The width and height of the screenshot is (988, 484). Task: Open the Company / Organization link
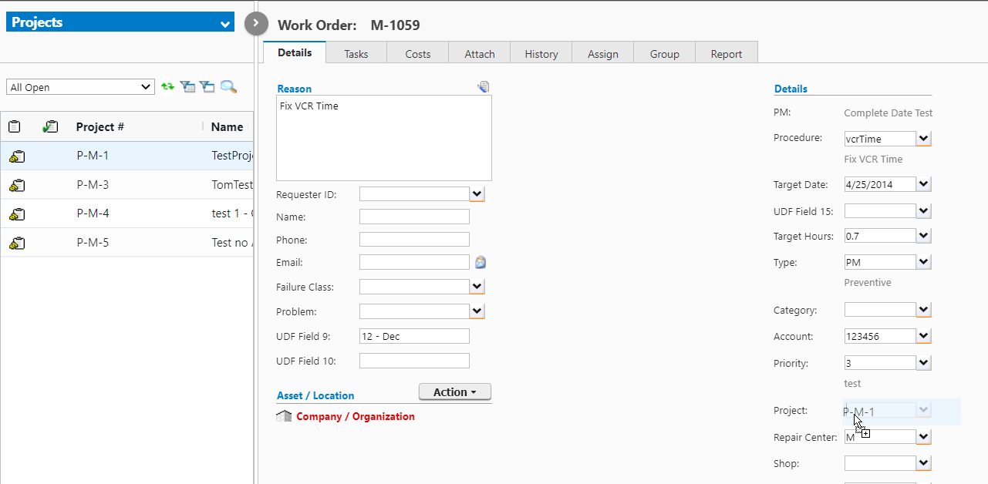pos(356,416)
